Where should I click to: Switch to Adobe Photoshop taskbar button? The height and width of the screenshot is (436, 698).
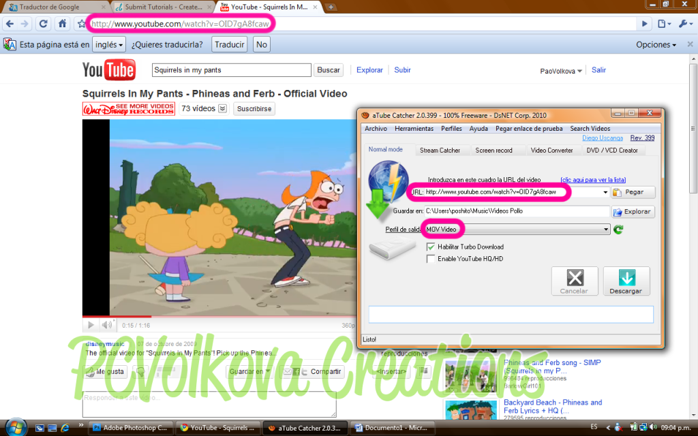tap(130, 428)
